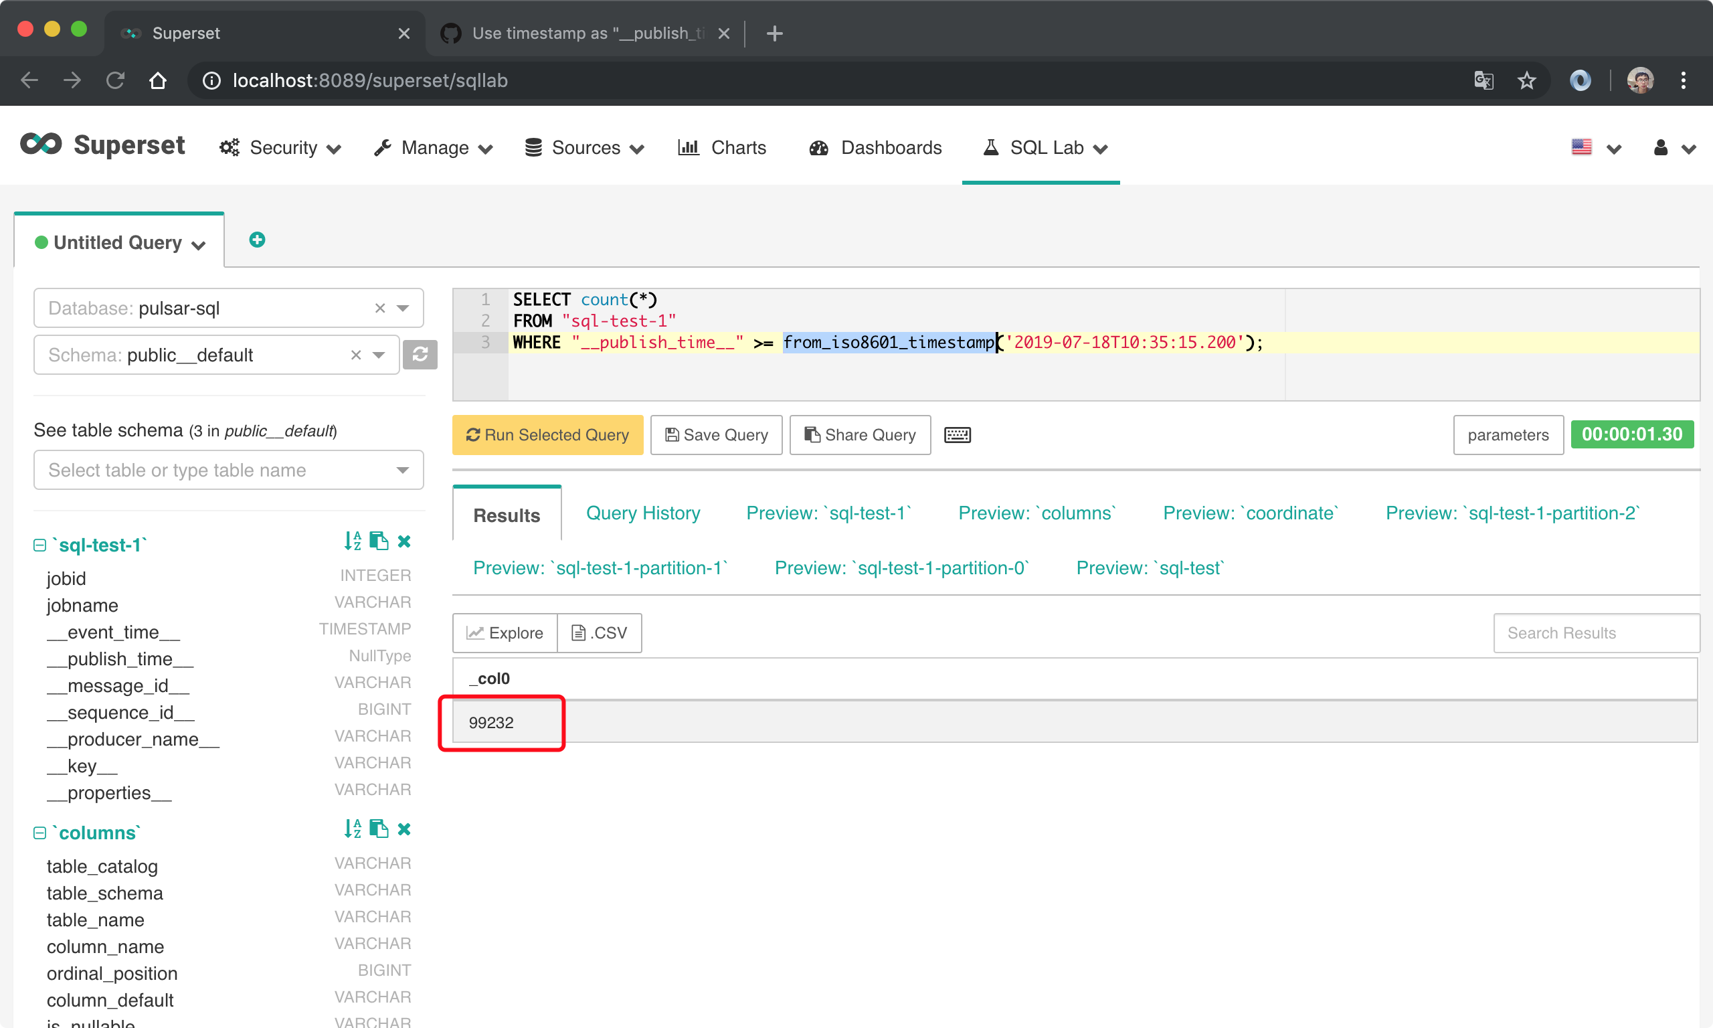Sort sql-test-1 columns alphabetically
Image resolution: width=1713 pixels, height=1028 pixels.
[353, 541]
